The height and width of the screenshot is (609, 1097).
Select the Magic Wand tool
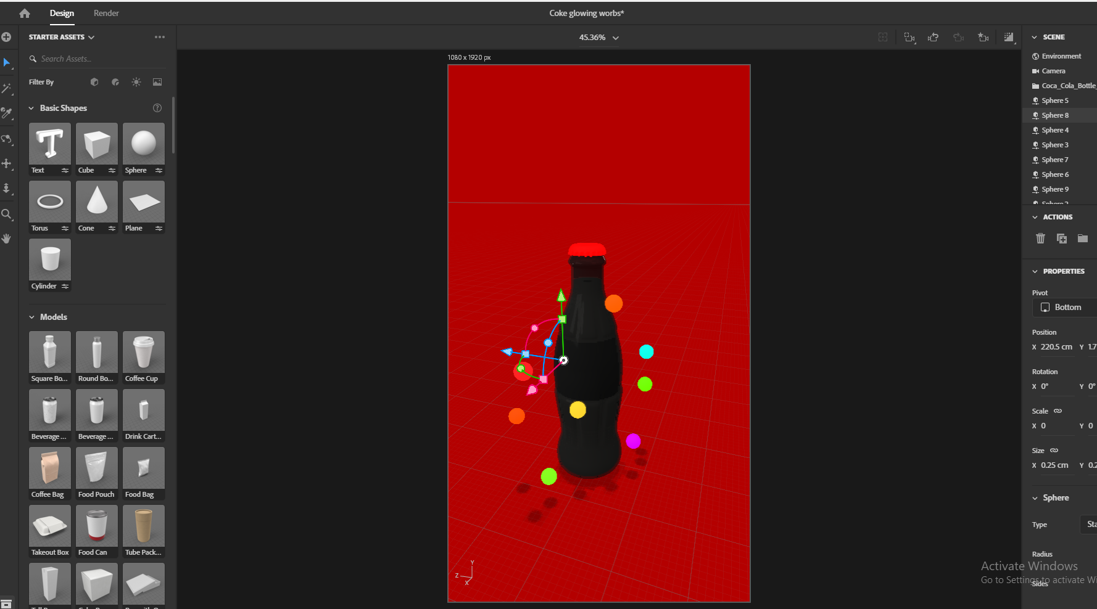click(x=7, y=88)
